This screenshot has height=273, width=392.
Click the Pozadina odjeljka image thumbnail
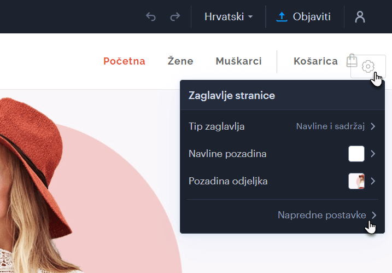[x=356, y=181]
